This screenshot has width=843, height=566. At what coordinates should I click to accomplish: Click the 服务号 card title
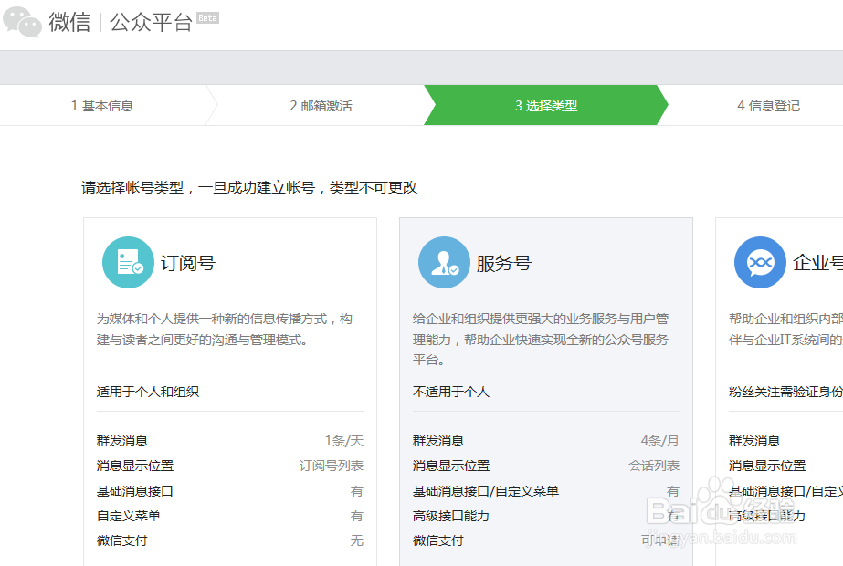[x=503, y=264]
